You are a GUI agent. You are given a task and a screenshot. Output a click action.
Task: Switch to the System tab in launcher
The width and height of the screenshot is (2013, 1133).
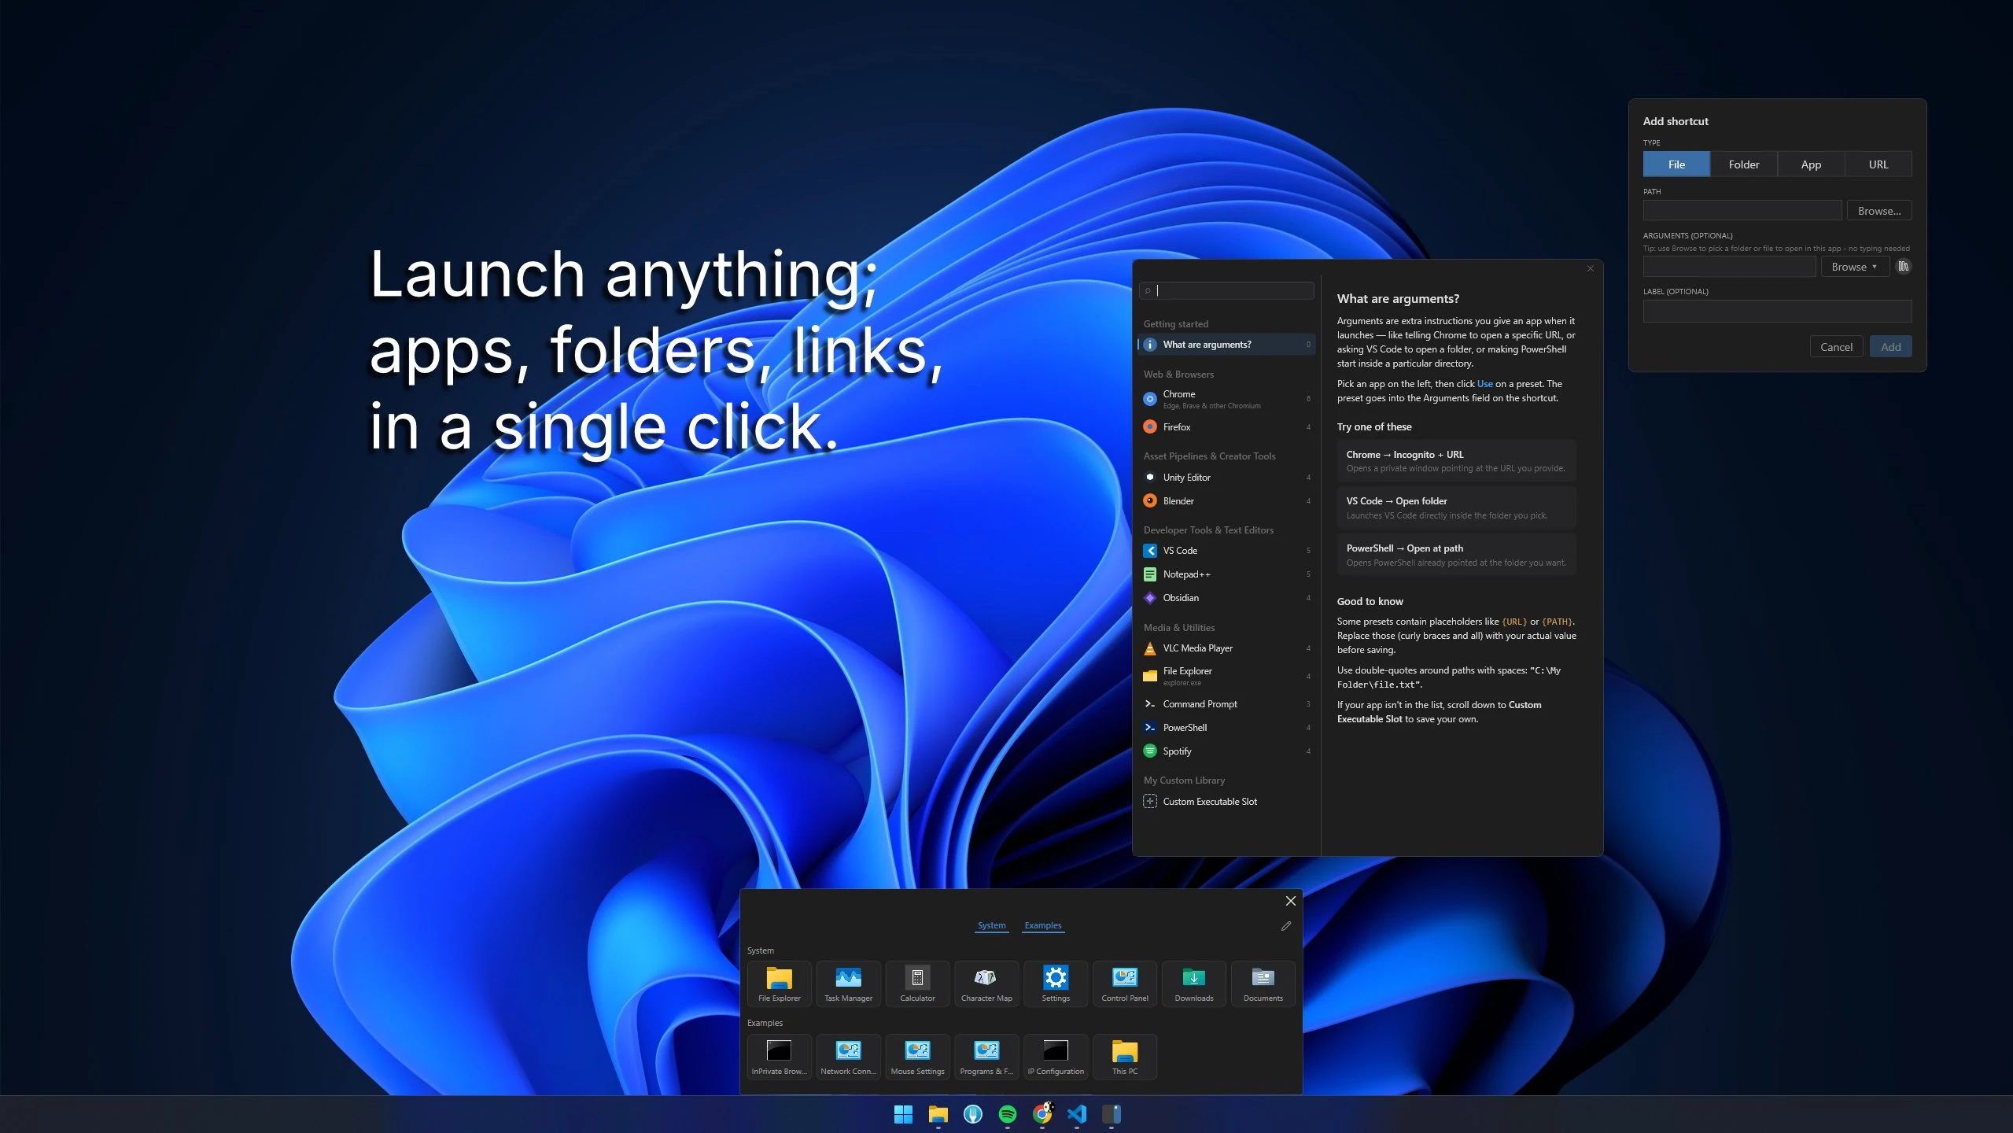click(991, 925)
